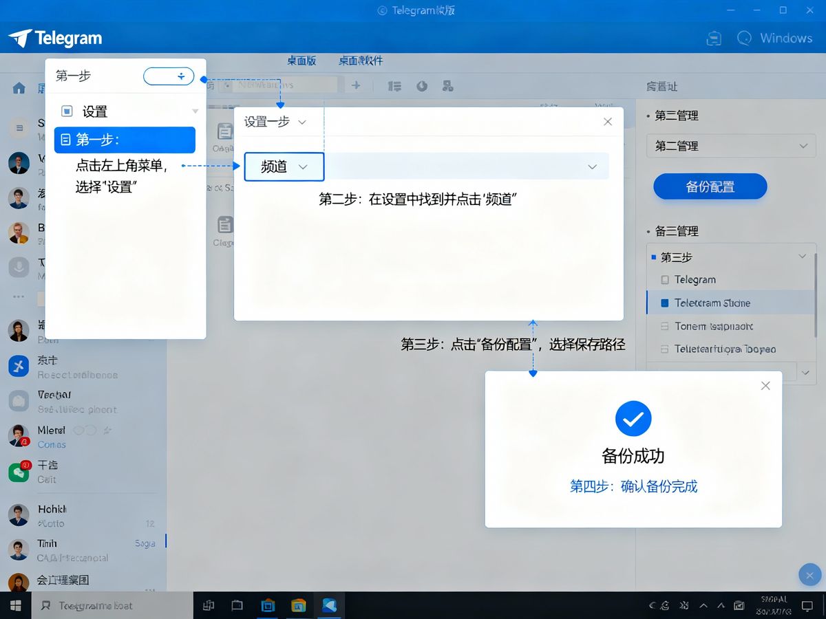Select the highlighted 第一步 menu entry
Screen dimensions: 826x619
tap(125, 140)
